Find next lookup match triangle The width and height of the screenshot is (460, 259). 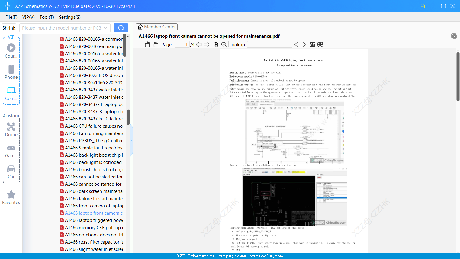[x=304, y=45]
